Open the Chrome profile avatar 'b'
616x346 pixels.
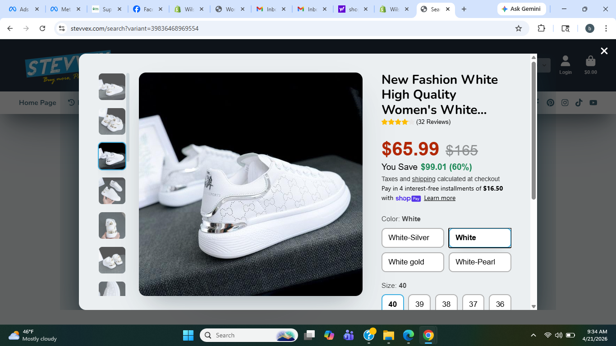(x=590, y=28)
